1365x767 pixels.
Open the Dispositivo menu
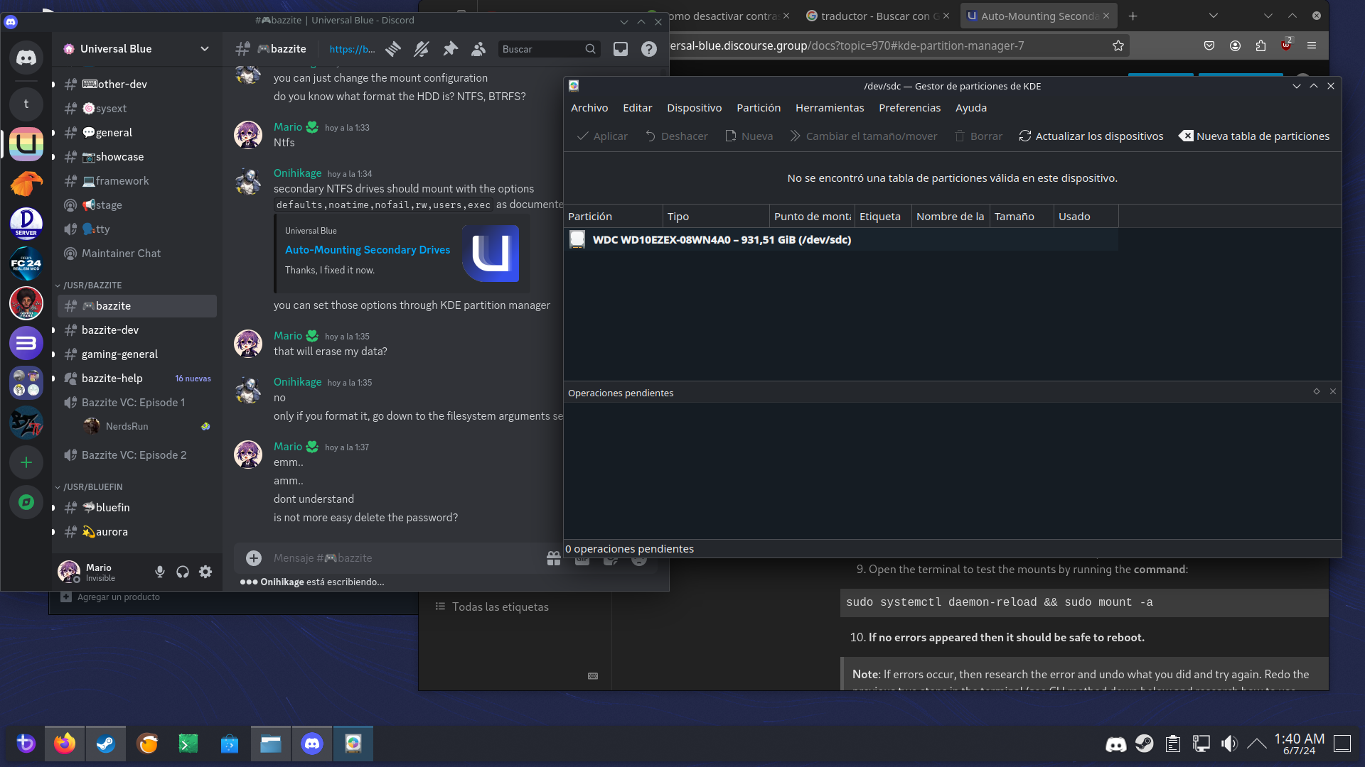coord(694,108)
